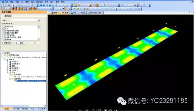Screen dimensions: 194x111
Task: Click the Undo arrow in the toolbar
Action: tap(32, 5)
